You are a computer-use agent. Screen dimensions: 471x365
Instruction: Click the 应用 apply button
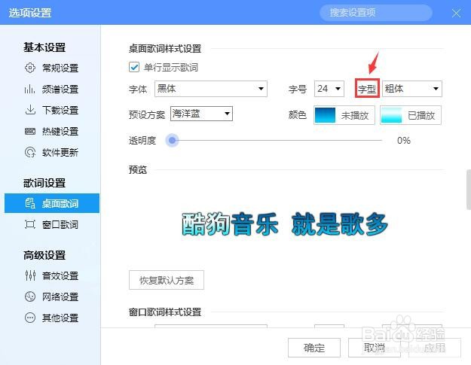click(x=435, y=348)
